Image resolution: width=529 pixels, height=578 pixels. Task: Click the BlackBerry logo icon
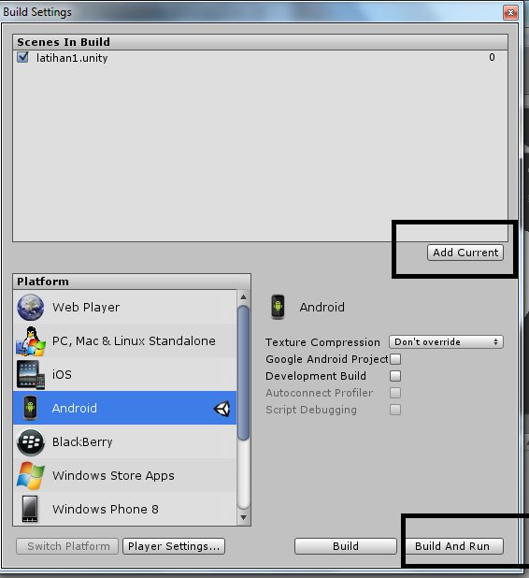pos(31,442)
